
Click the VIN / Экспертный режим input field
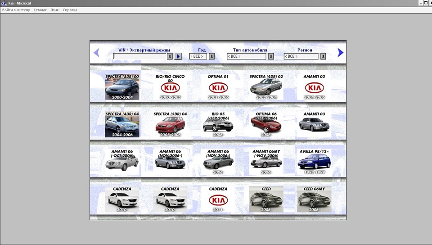pos(140,56)
